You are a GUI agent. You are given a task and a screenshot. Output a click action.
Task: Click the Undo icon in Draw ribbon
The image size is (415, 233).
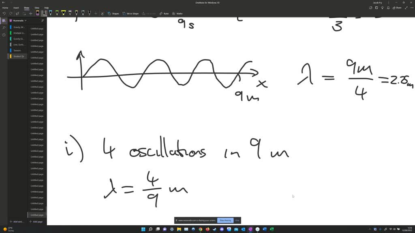pos(4,13)
